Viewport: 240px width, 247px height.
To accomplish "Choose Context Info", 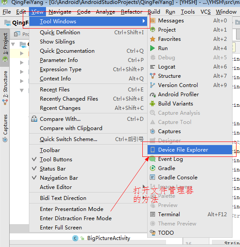I will point(88,79).
